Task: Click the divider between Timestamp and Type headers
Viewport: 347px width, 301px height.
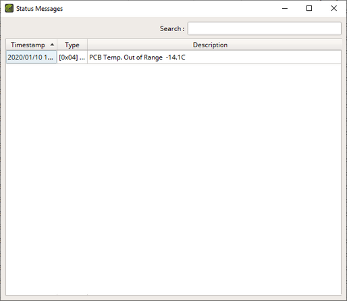Action: (x=57, y=45)
